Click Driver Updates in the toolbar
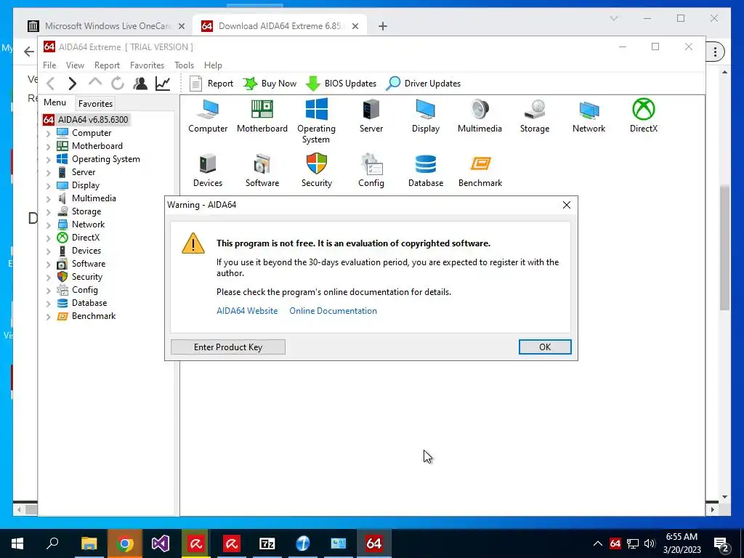This screenshot has height=558, width=744. click(424, 84)
